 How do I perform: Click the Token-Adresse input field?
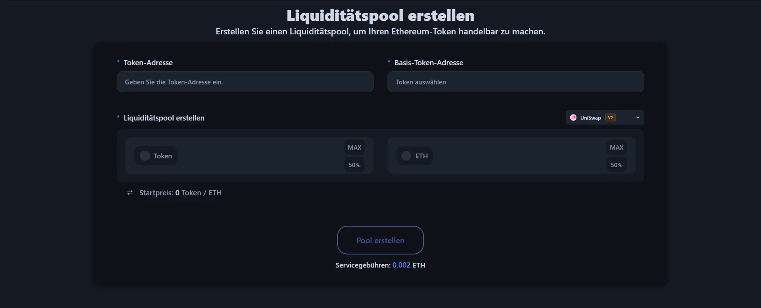point(245,82)
